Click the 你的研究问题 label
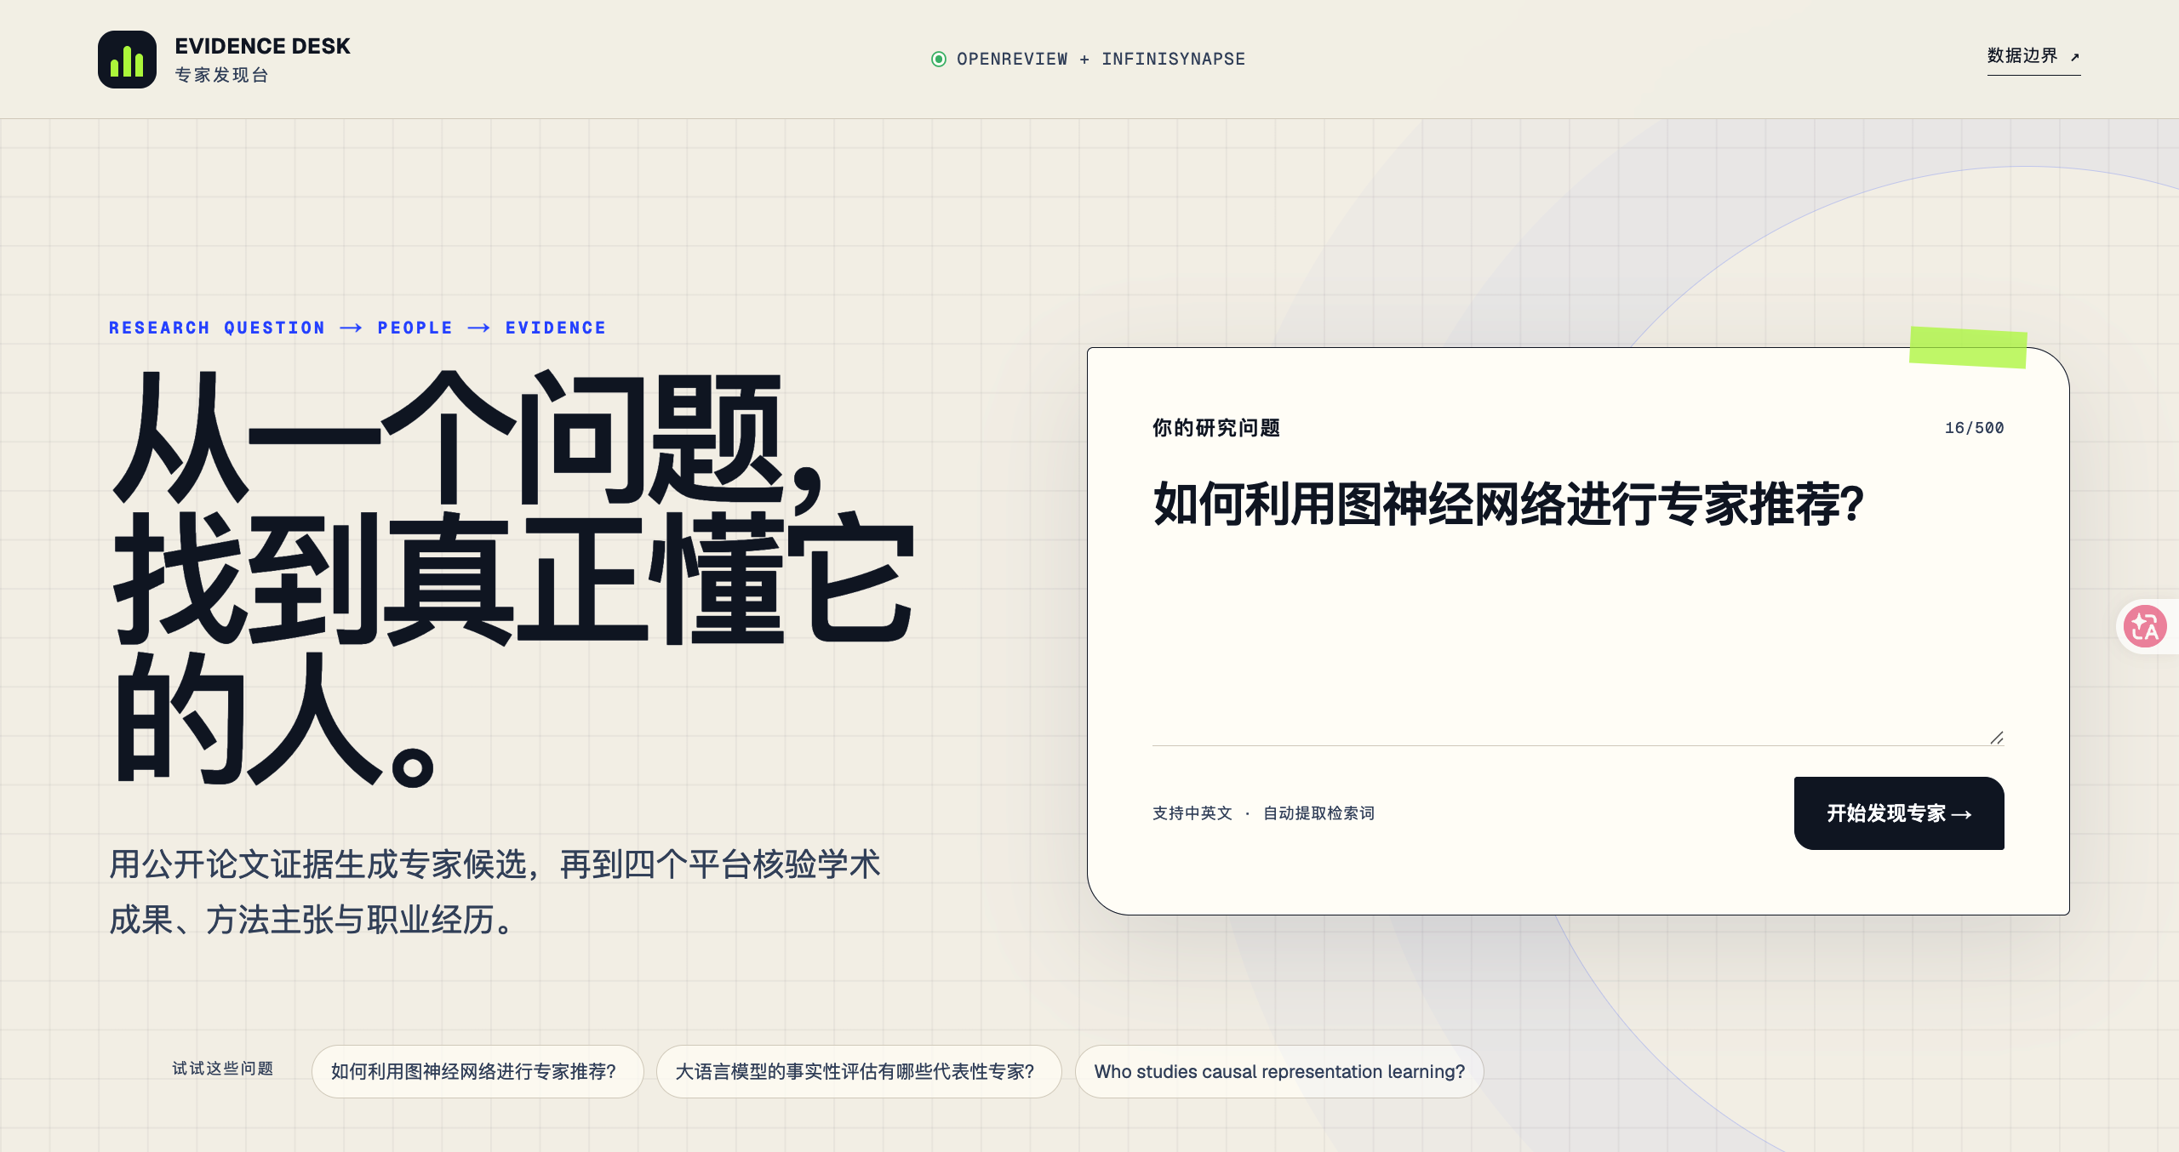Image resolution: width=2179 pixels, height=1152 pixels. 1216,428
